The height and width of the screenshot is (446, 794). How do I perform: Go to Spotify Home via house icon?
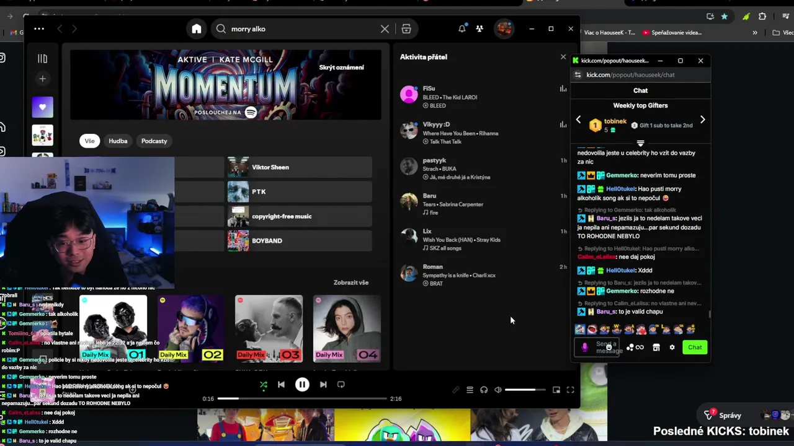pos(197,29)
